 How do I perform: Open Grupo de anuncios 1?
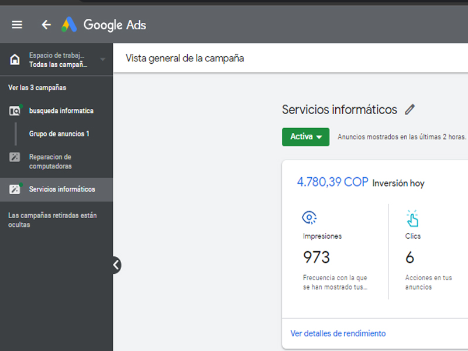coord(59,134)
